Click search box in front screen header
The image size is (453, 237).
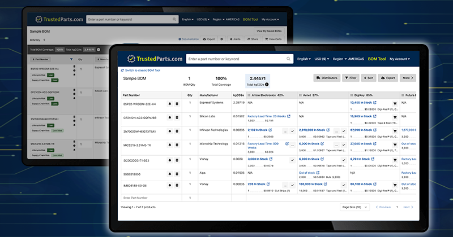(x=240, y=59)
